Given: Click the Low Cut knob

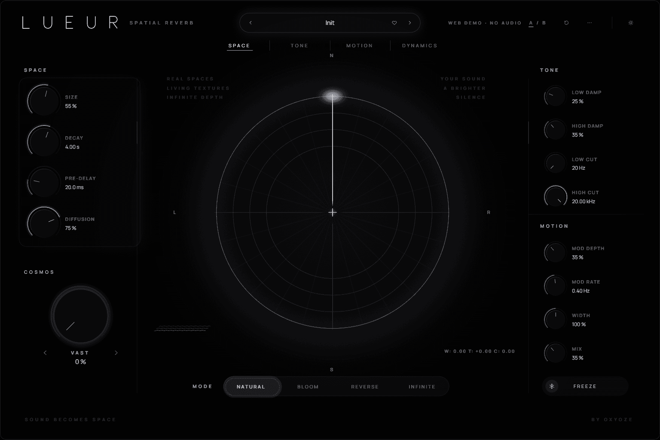Looking at the screenshot, I should coord(555,164).
